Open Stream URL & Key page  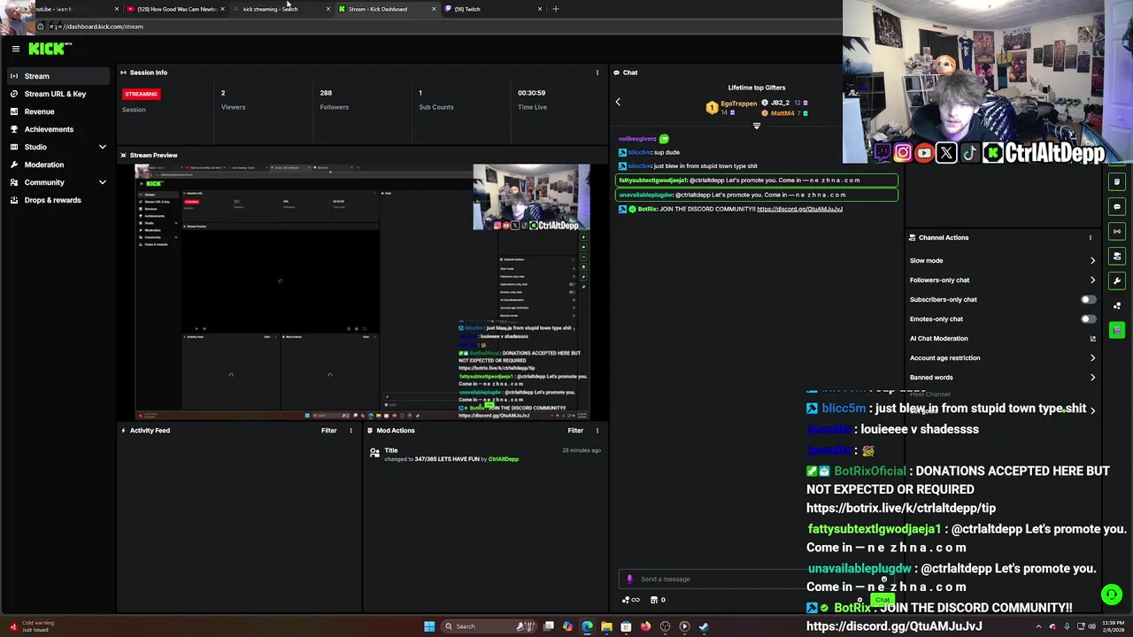(x=58, y=94)
